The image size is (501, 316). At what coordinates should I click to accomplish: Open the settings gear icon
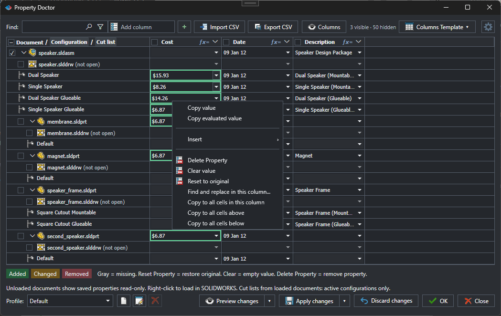(488, 27)
